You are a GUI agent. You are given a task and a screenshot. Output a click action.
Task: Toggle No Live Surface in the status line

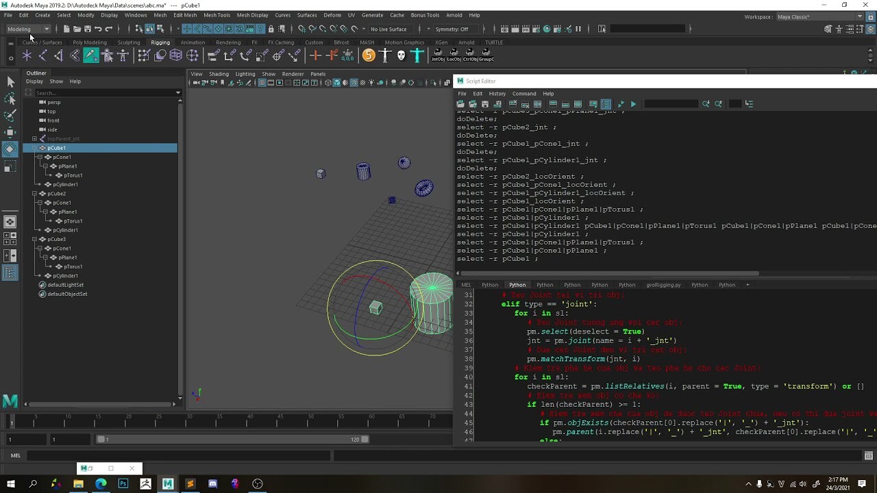coord(388,29)
